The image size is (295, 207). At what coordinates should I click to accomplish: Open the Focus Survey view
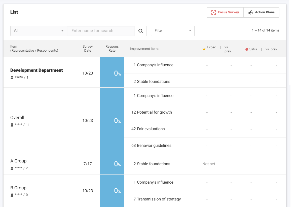click(x=225, y=12)
